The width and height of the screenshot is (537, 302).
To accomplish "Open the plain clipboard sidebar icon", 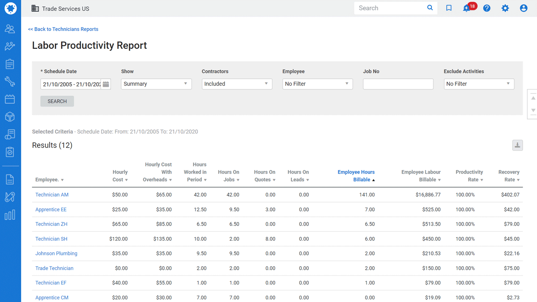I will pyautogui.click(x=10, y=64).
